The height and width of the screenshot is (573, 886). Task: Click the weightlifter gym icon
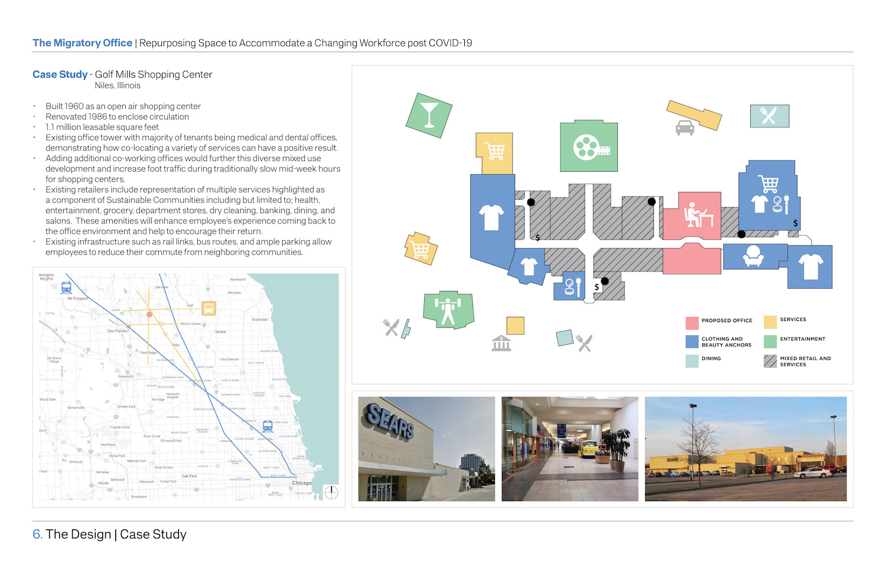448,309
